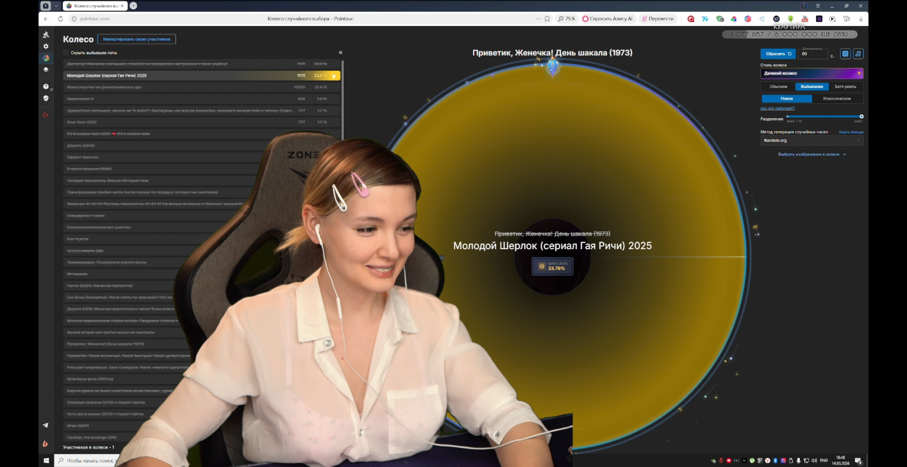Open 'как это работает?' link

[777, 109]
